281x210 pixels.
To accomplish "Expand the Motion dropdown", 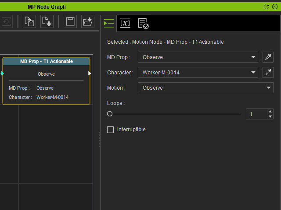I will click(x=205, y=88).
